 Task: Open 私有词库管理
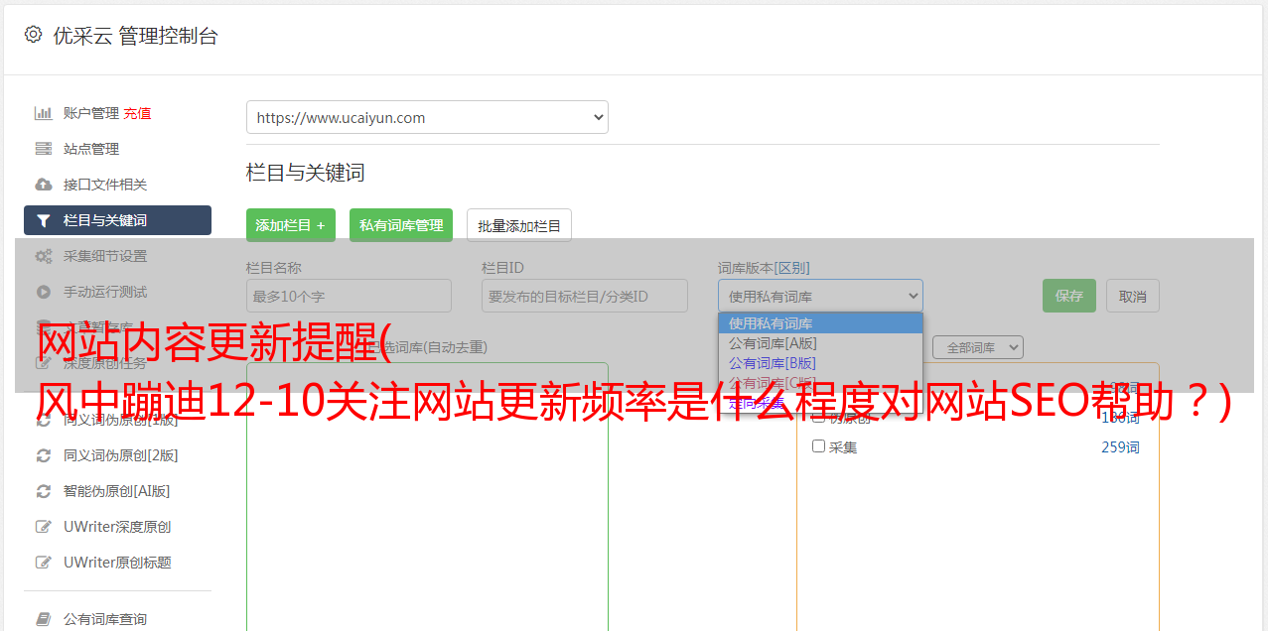[401, 225]
